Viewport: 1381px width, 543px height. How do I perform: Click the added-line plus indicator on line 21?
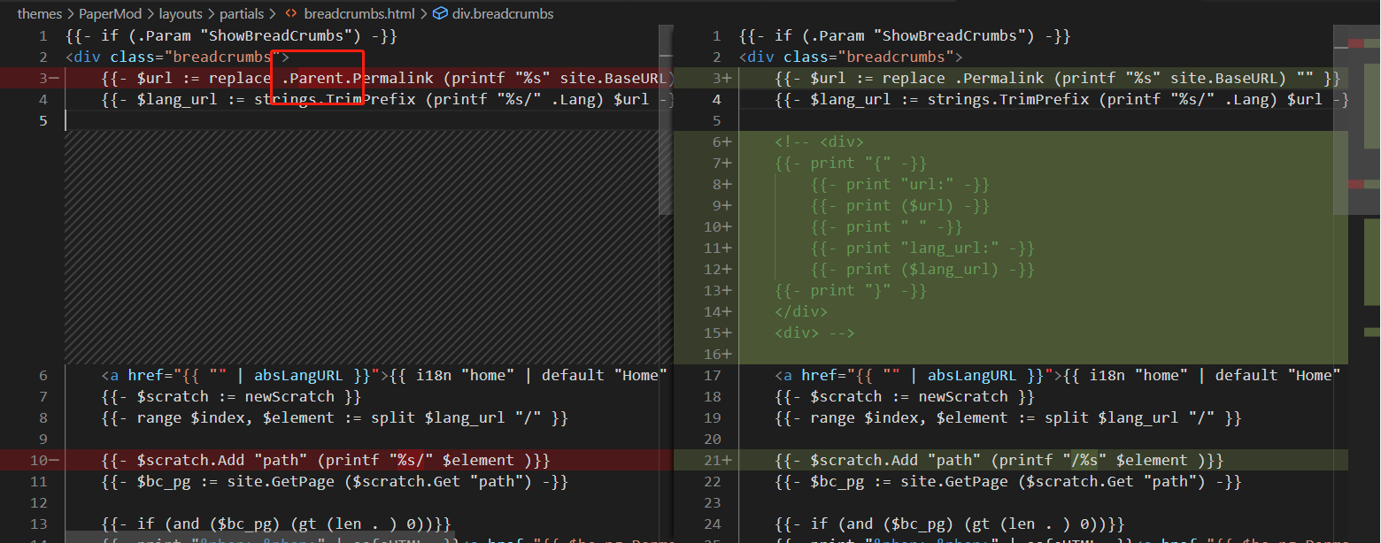(728, 460)
